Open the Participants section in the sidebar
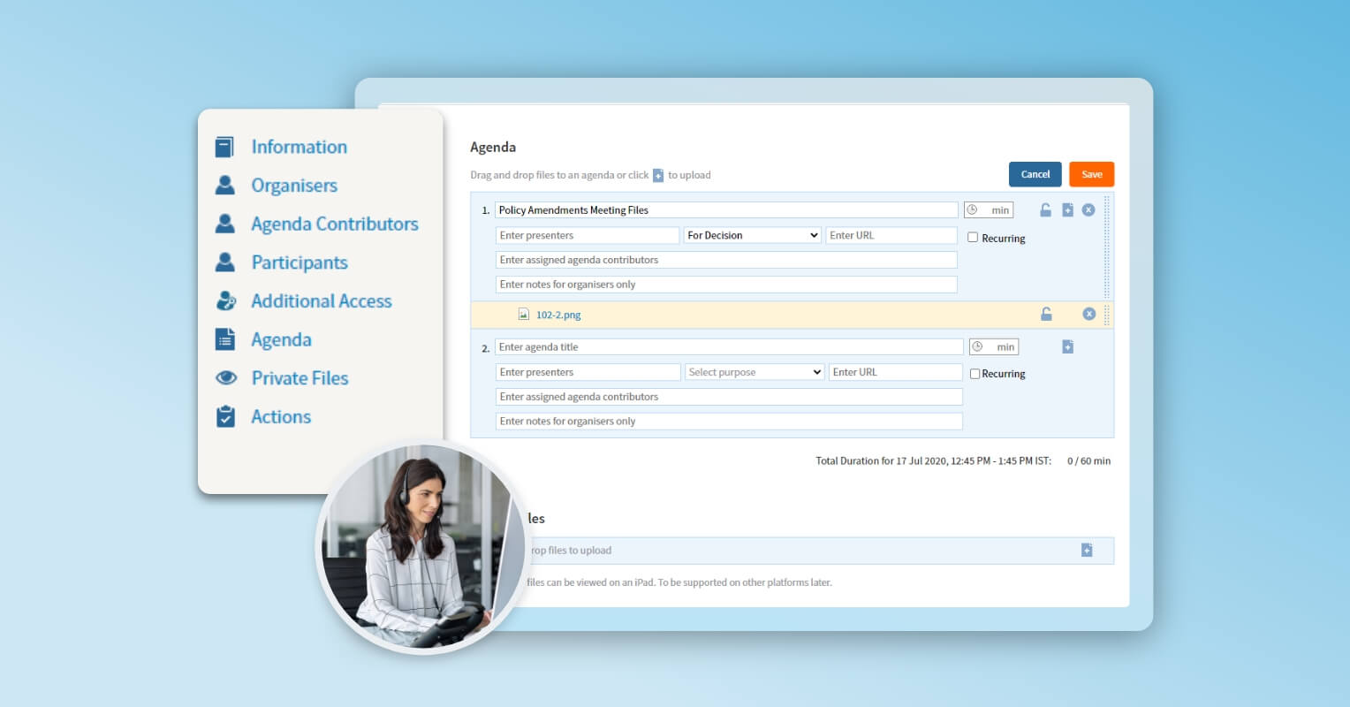Viewport: 1350px width, 707px height. tap(299, 262)
